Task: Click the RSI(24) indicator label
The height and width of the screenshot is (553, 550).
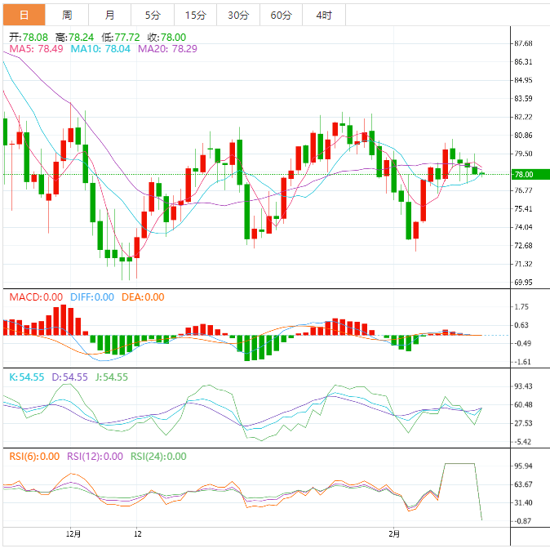Action: pos(158,457)
